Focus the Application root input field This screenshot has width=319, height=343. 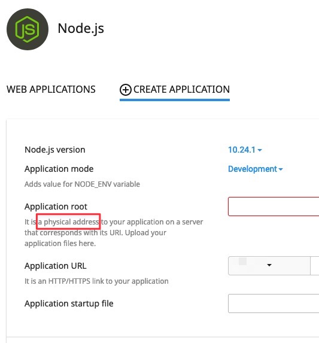tap(274, 207)
